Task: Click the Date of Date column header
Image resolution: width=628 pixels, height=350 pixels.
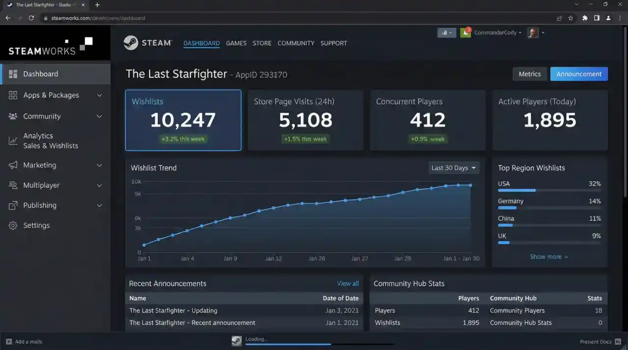Action: (x=340, y=298)
